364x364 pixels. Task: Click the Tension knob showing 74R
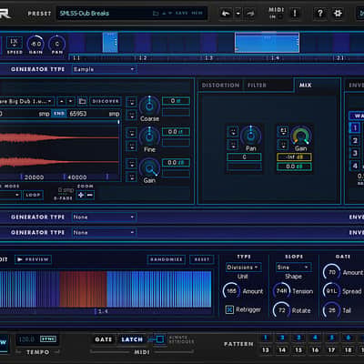[x=281, y=291]
